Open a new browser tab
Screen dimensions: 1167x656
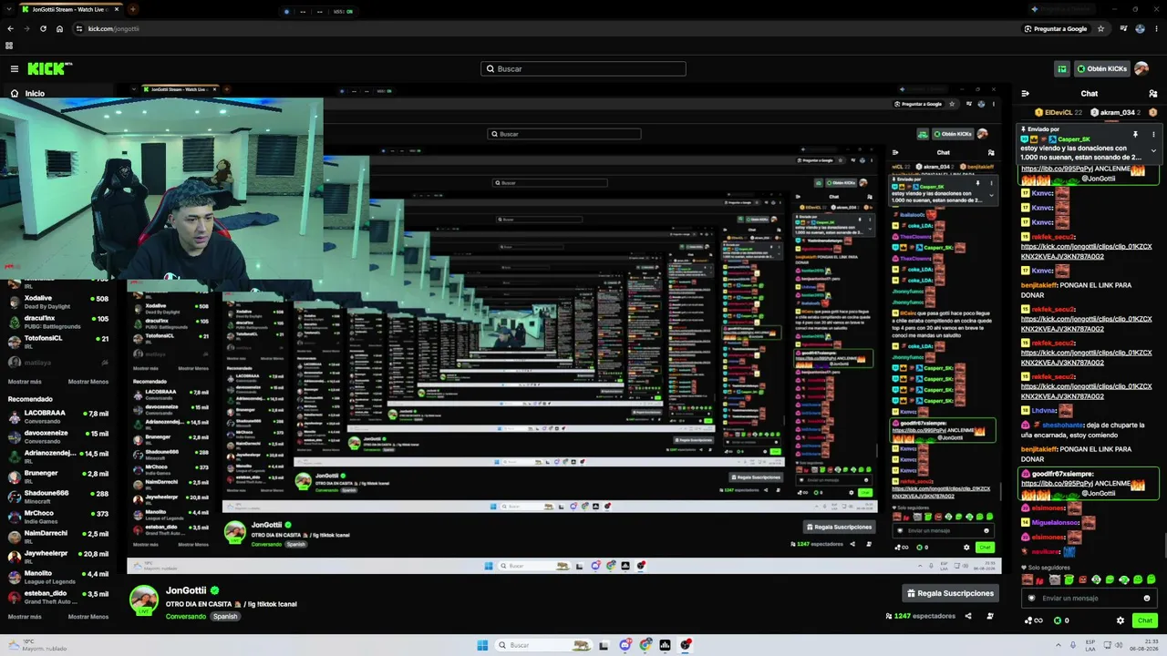click(x=133, y=9)
